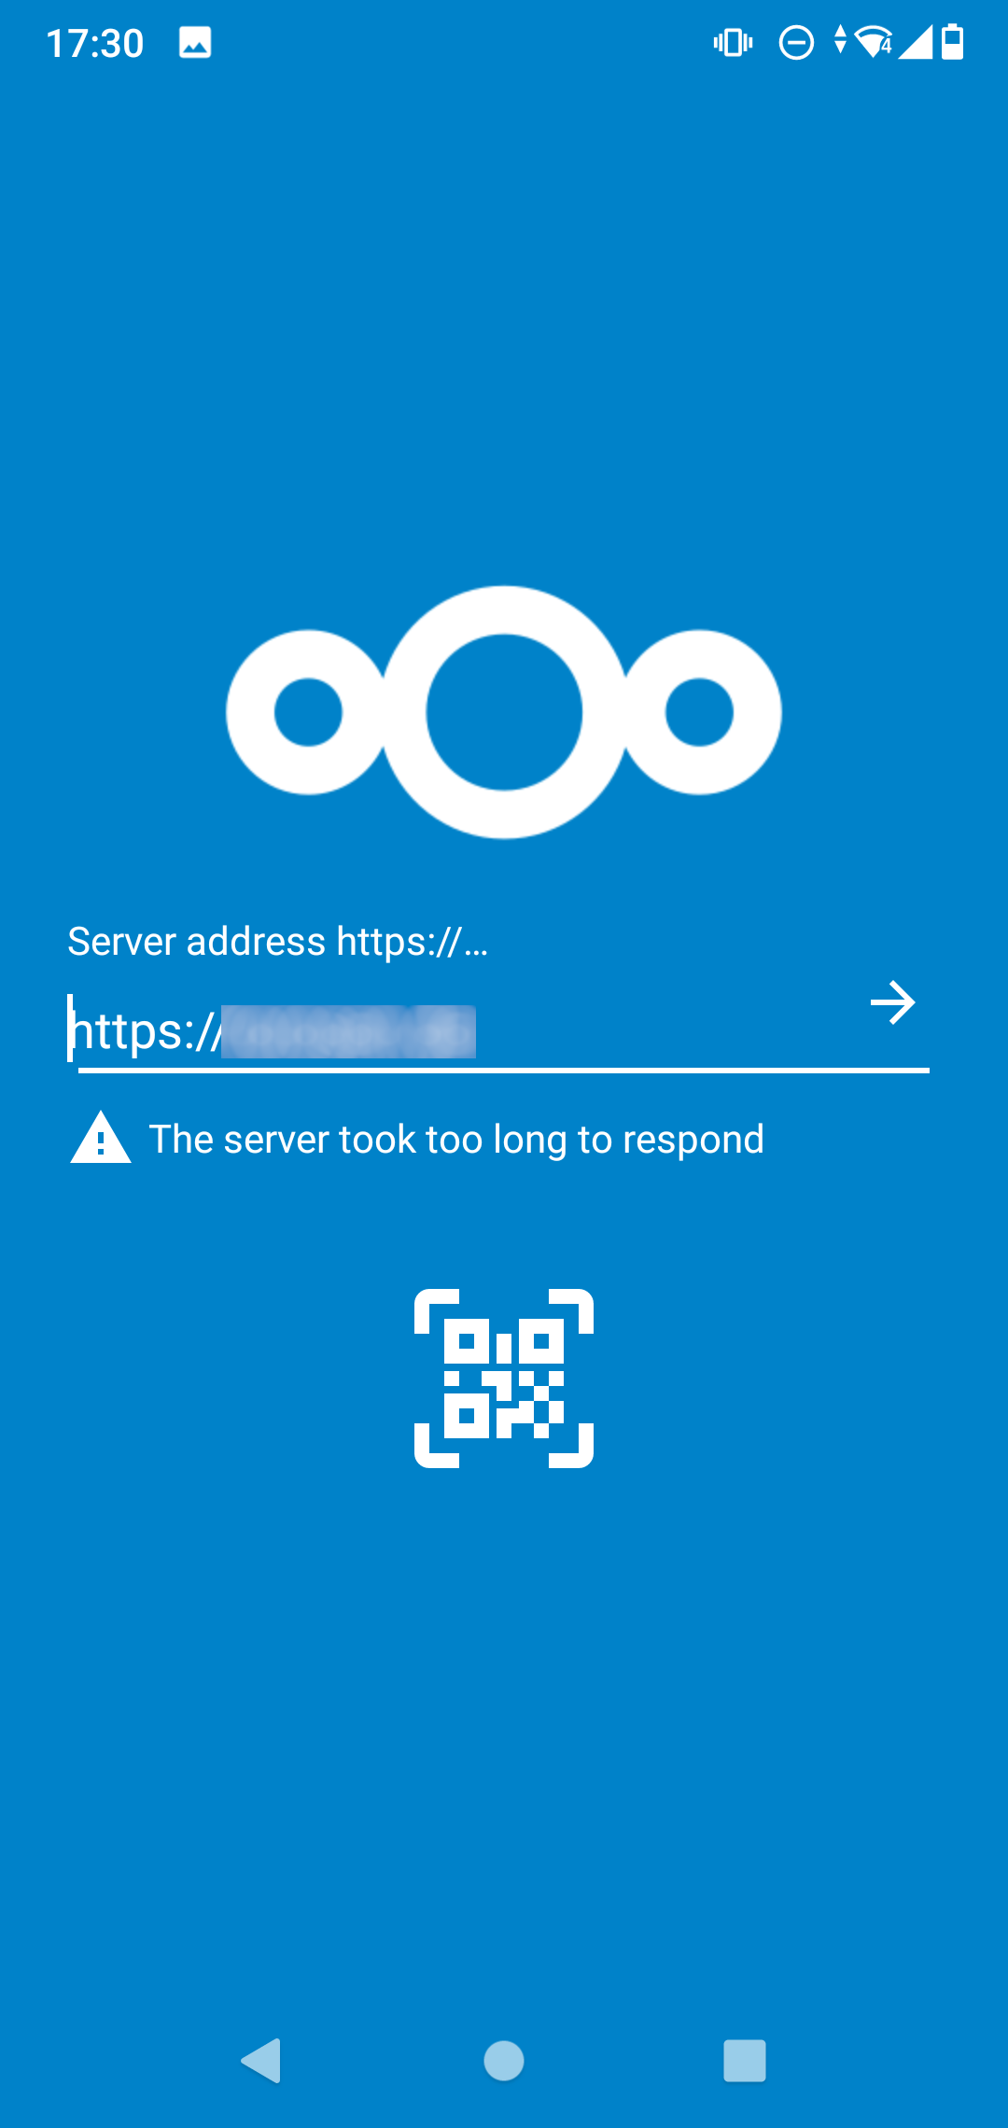Tap the QR code scanner icon
The height and width of the screenshot is (2128, 1008).
point(504,1379)
